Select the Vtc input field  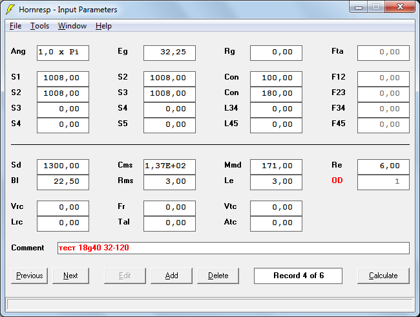pos(276,208)
